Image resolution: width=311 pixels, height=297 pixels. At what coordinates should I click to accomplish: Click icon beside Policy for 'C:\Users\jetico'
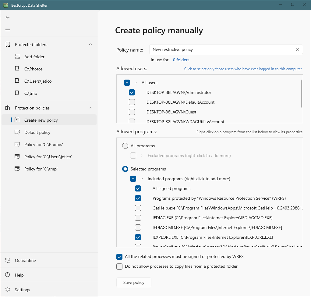click(17, 157)
